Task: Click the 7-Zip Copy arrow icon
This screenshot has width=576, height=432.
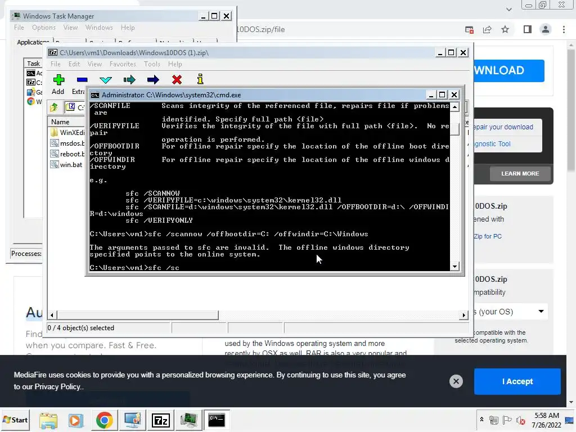Action: pos(129,79)
